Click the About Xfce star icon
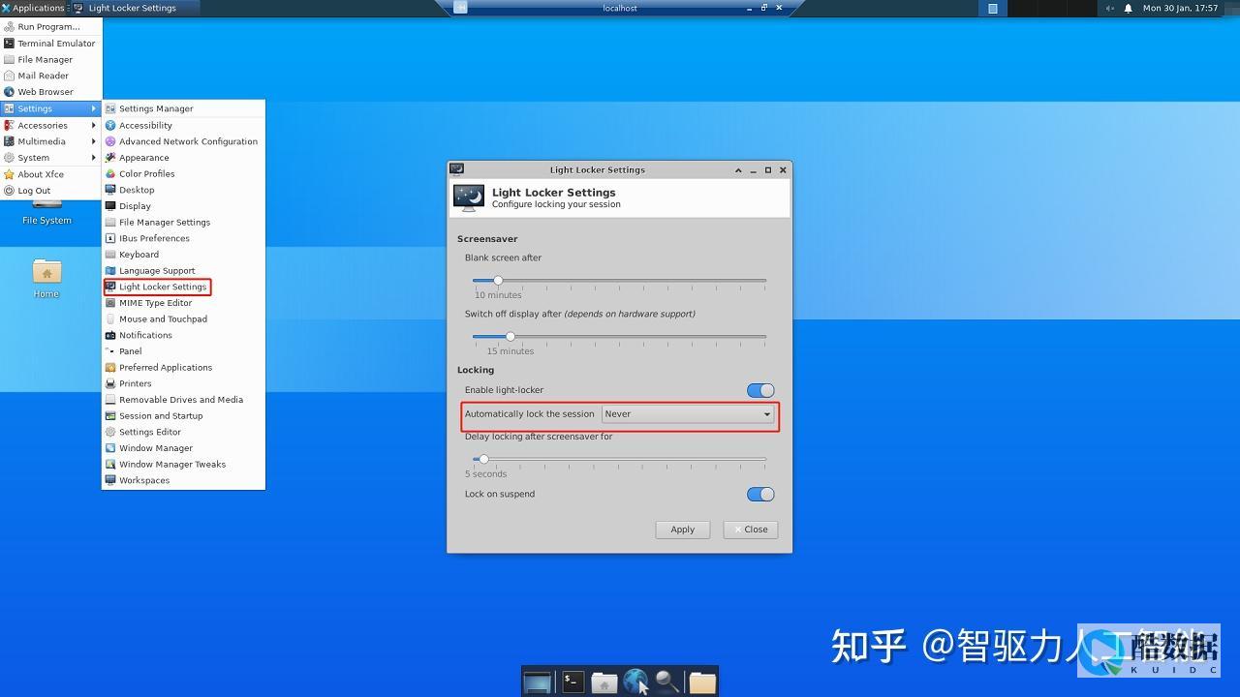The image size is (1240, 697). tap(9, 174)
